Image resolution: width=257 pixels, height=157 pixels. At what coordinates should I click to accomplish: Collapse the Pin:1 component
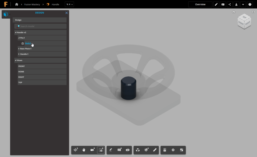(19, 38)
